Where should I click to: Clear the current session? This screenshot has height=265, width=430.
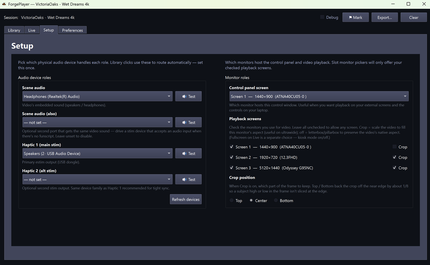pyautogui.click(x=413, y=17)
